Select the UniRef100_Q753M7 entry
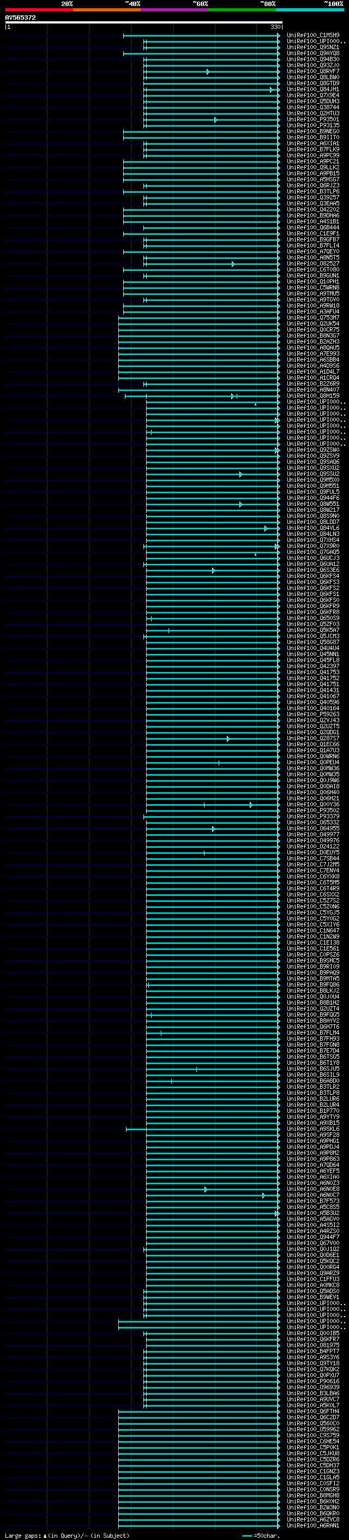This screenshot has height=1540, width=349. pyautogui.click(x=313, y=317)
